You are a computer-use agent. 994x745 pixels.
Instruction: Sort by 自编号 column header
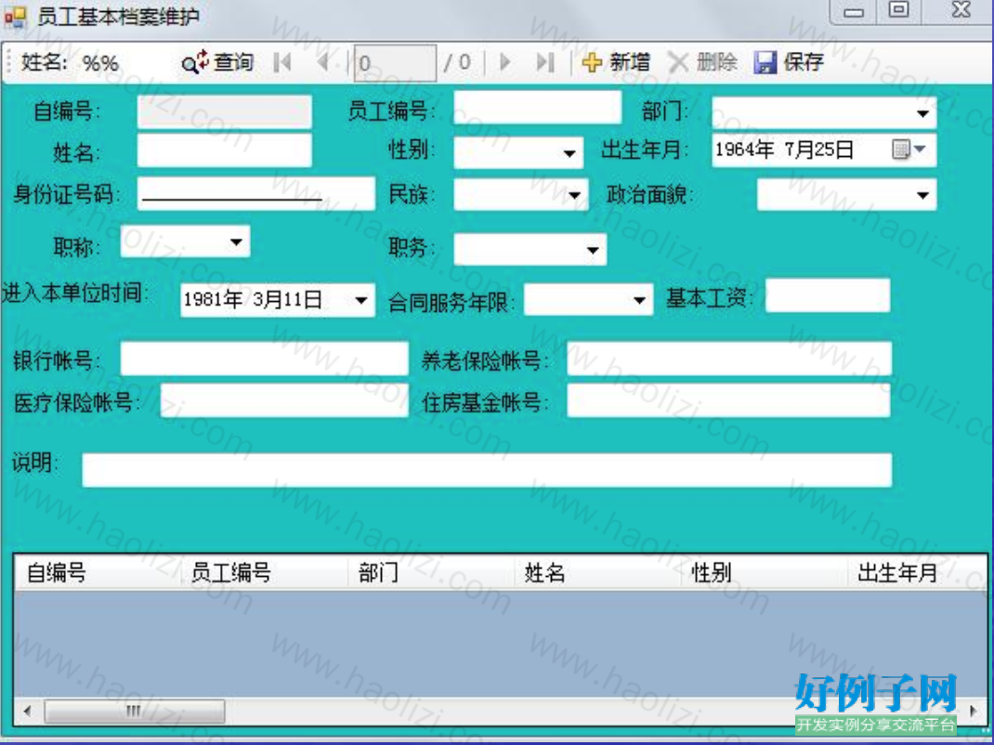(x=97, y=573)
